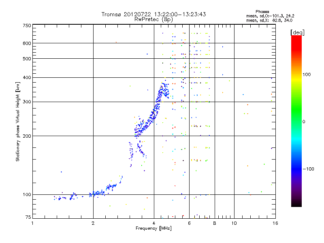Click the y-axis tick label '500'
The width and height of the screenshot is (324, 243).
point(27,59)
